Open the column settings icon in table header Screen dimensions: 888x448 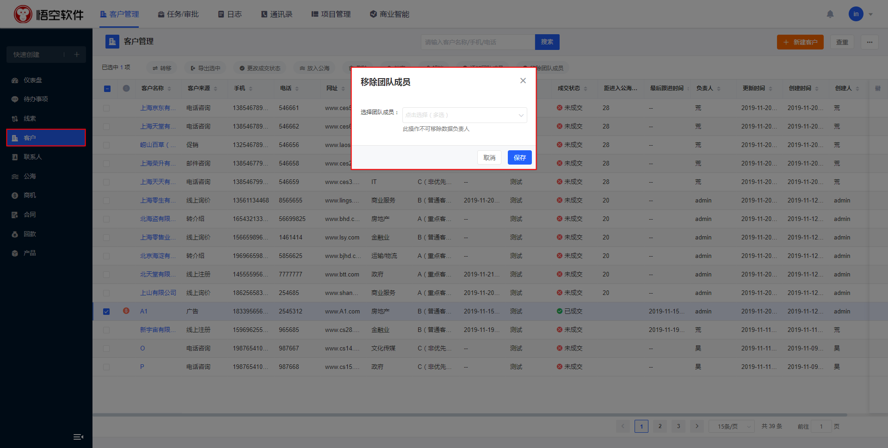point(877,88)
